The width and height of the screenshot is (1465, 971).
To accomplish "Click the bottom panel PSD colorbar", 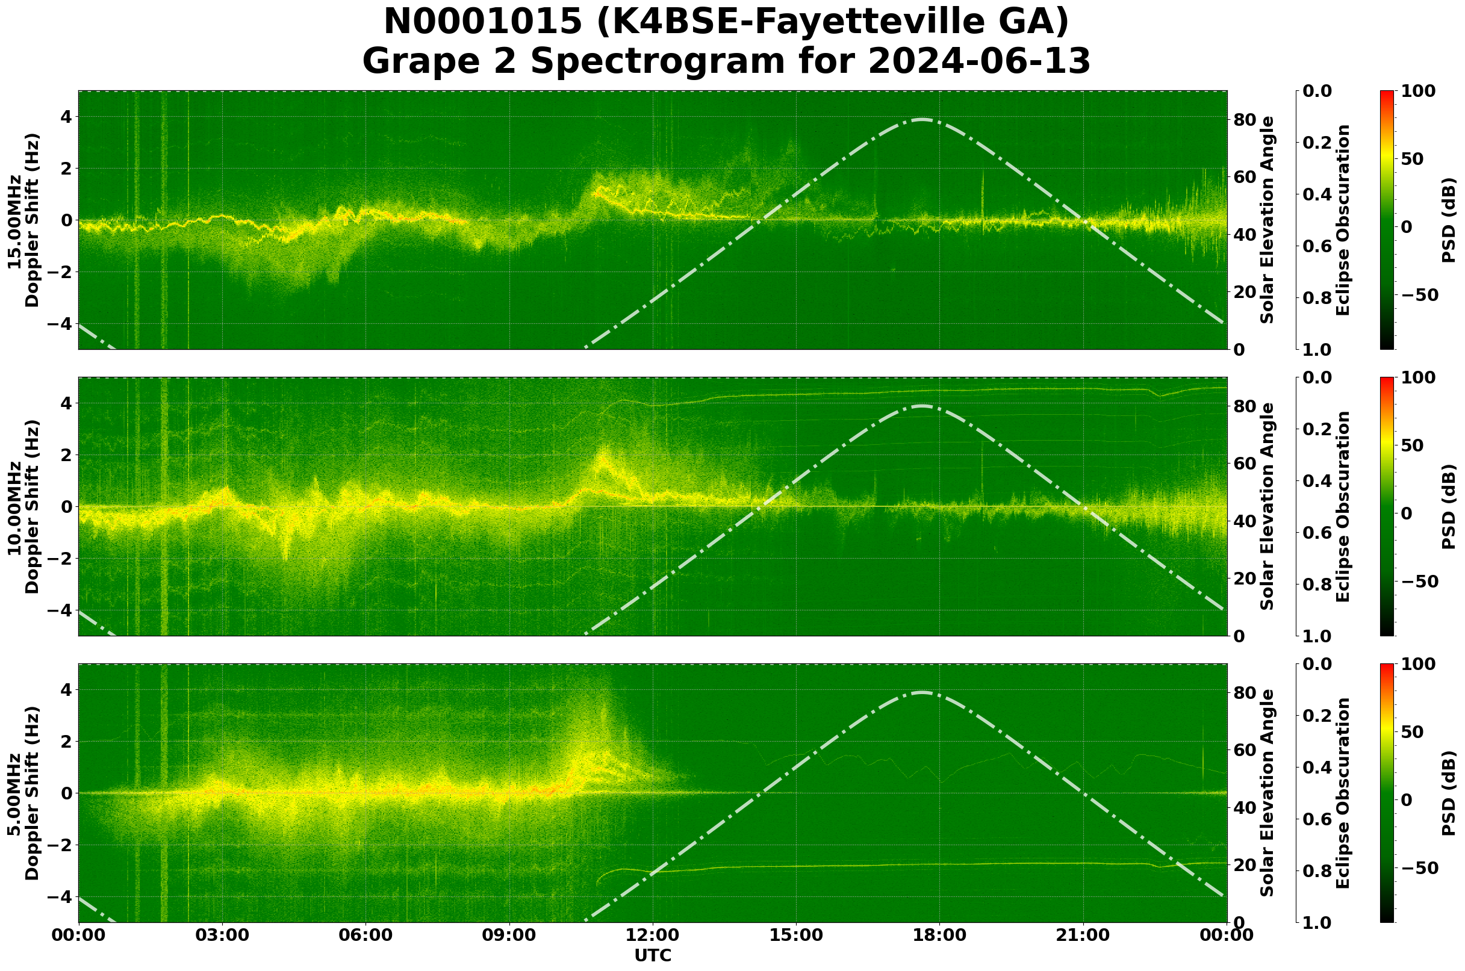I will click(x=1387, y=793).
